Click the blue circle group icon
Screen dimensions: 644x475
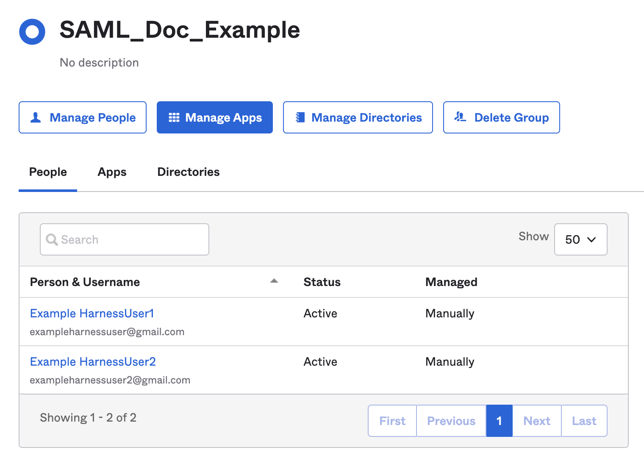point(32,32)
